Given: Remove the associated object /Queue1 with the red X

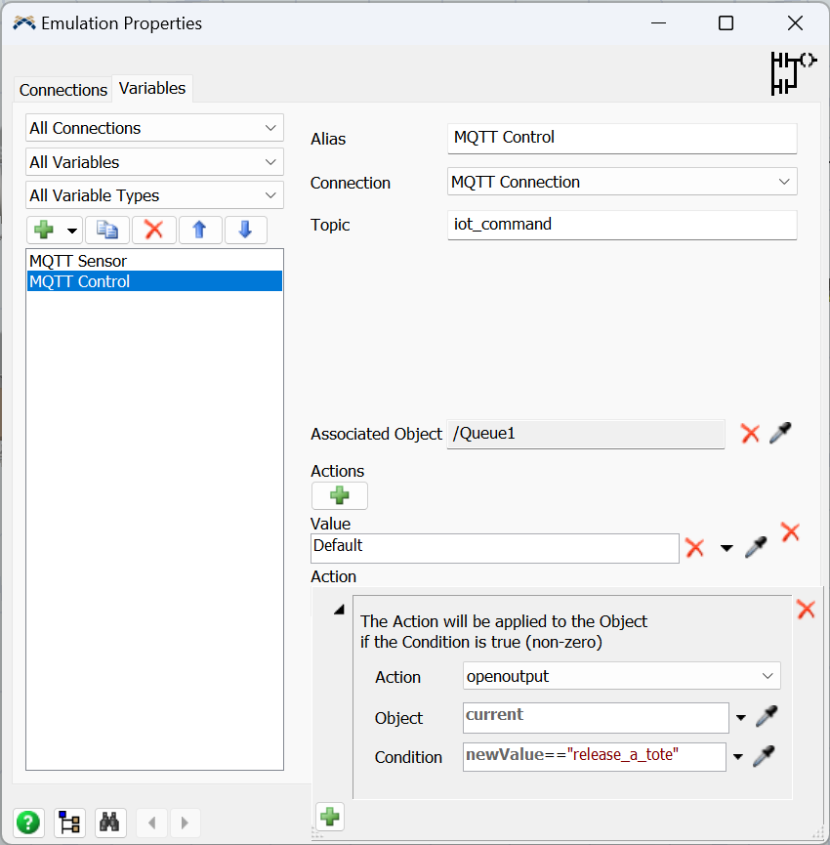Looking at the screenshot, I should (750, 434).
